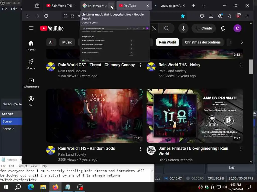Viewport: 257px width, 192px height.
Task: Open YouTube notifications bell
Action: pyautogui.click(x=223, y=28)
